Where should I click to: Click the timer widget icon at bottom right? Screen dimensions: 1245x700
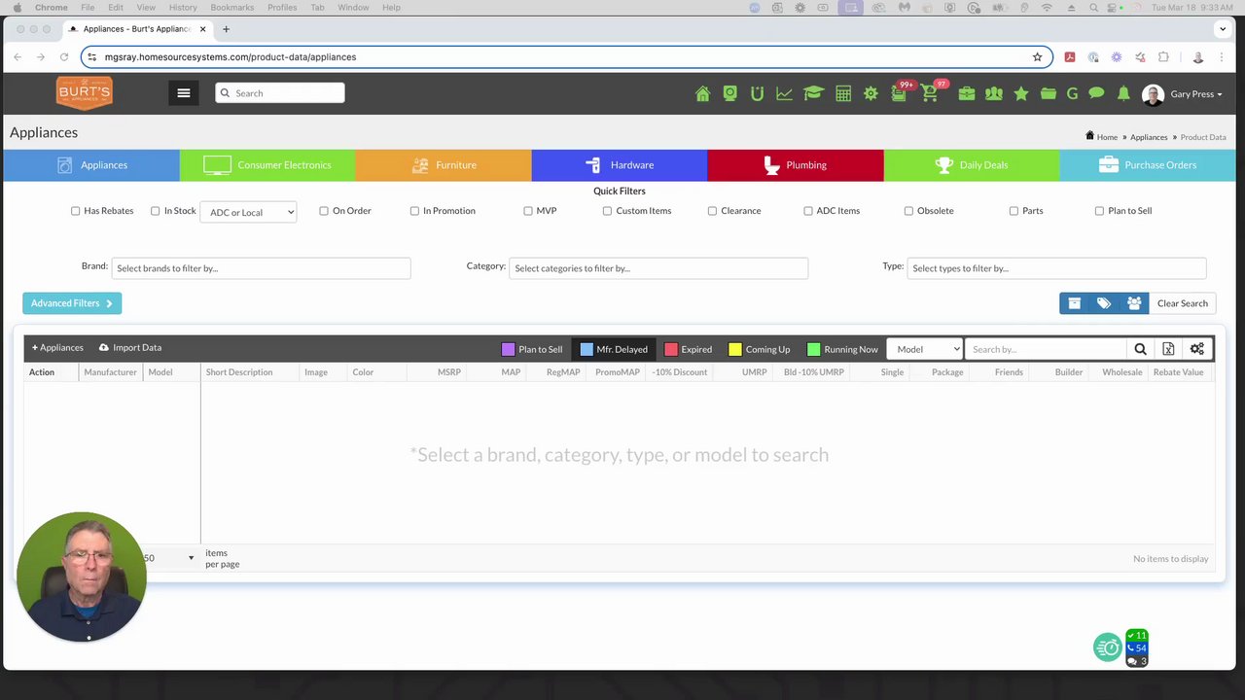tap(1108, 647)
